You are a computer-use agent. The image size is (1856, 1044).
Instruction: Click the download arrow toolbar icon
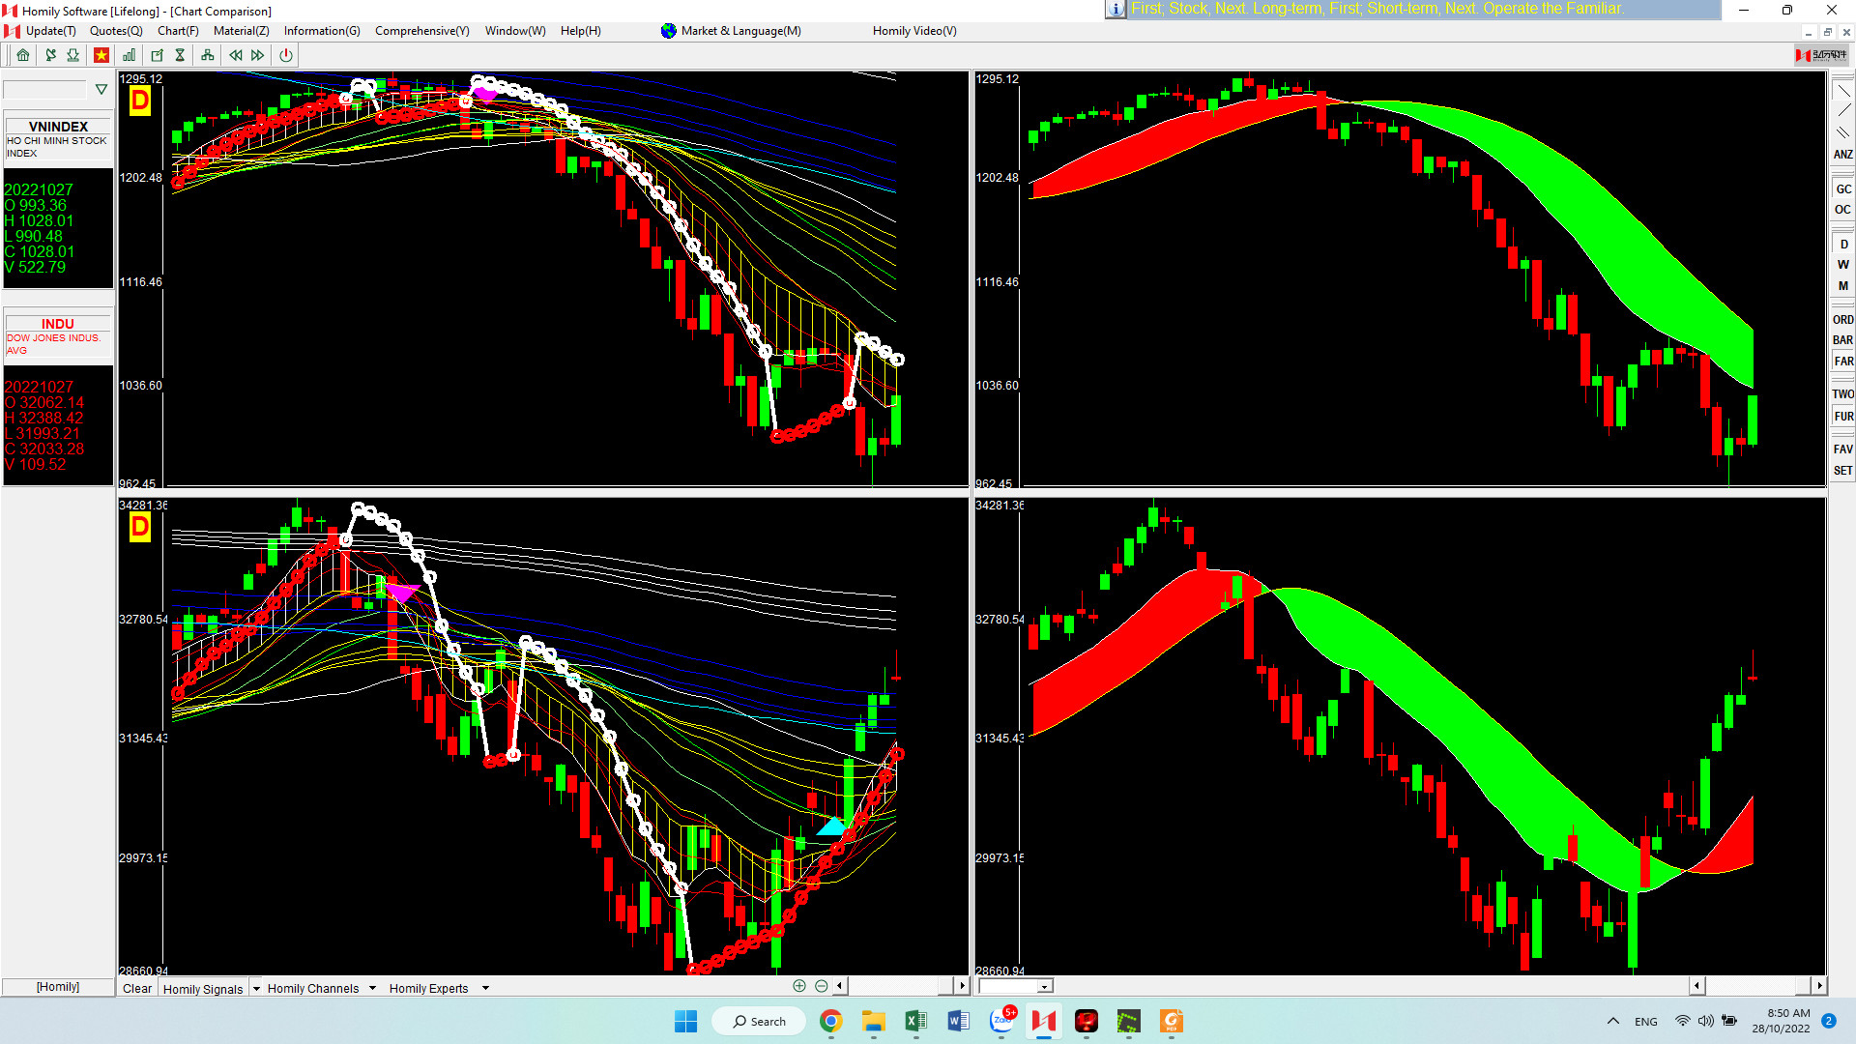[x=73, y=55]
